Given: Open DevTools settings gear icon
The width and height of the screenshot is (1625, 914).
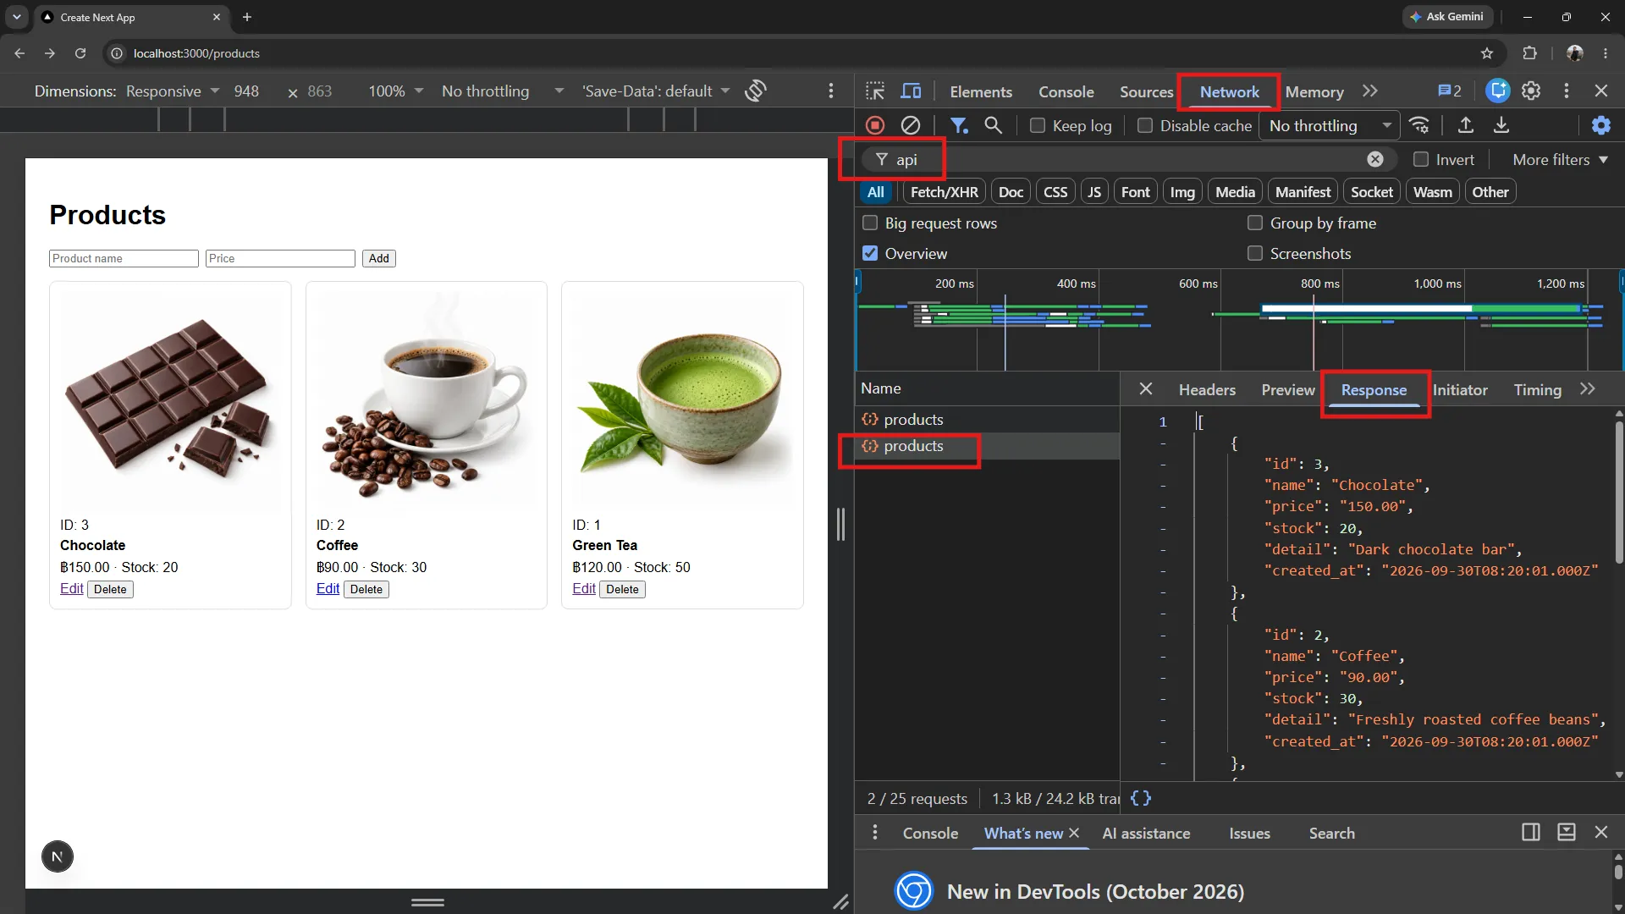Looking at the screenshot, I should [1531, 91].
